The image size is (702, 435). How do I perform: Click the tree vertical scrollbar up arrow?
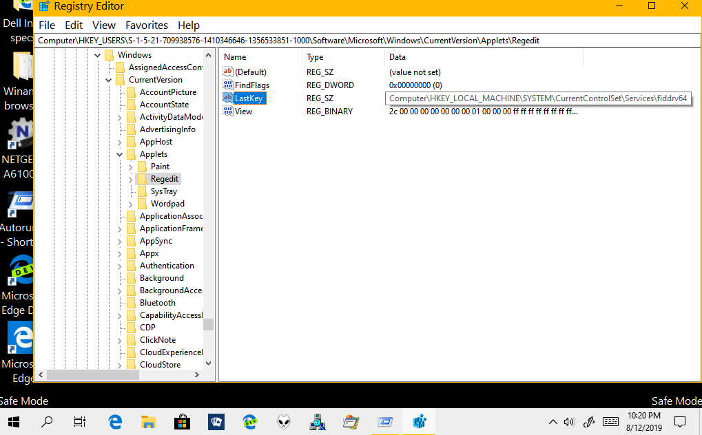pos(208,55)
